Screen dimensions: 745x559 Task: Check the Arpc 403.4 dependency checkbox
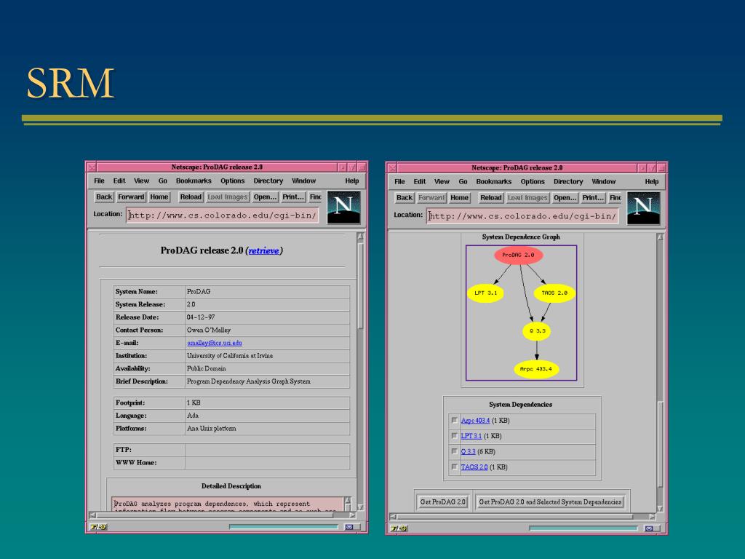tap(454, 420)
